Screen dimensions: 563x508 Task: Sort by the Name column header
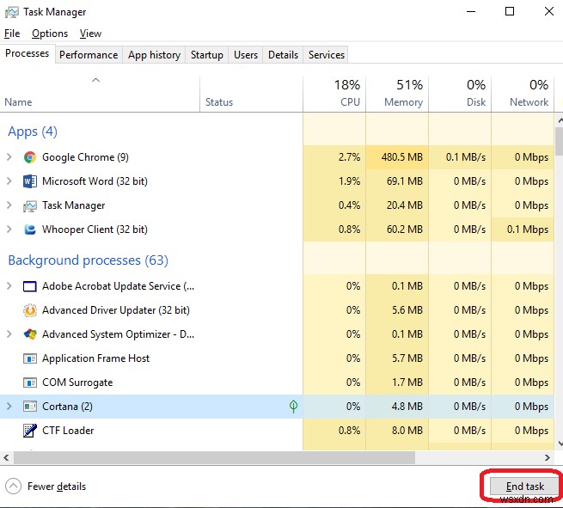coord(100,94)
